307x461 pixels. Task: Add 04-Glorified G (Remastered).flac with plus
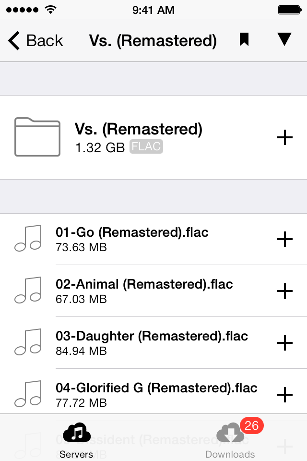click(284, 395)
